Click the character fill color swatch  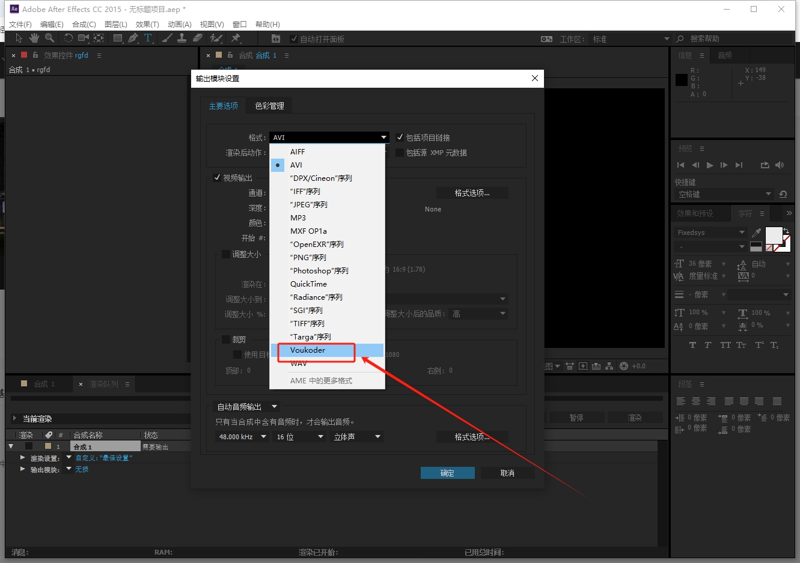(x=774, y=236)
